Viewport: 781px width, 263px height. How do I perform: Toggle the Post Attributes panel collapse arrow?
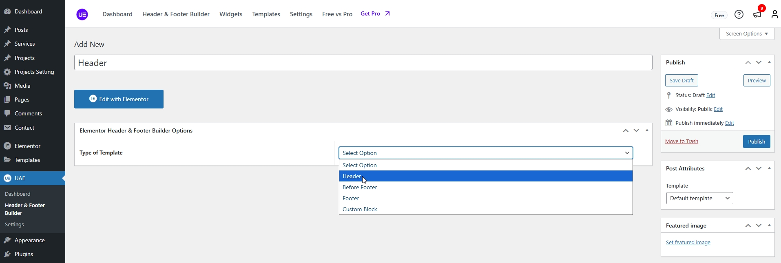(x=769, y=168)
